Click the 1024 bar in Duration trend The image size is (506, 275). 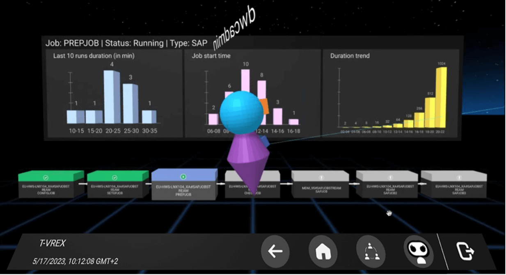441,97
